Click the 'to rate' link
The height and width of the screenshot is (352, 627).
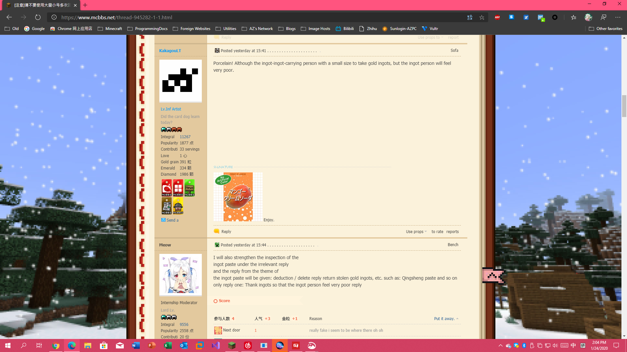pyautogui.click(x=437, y=232)
